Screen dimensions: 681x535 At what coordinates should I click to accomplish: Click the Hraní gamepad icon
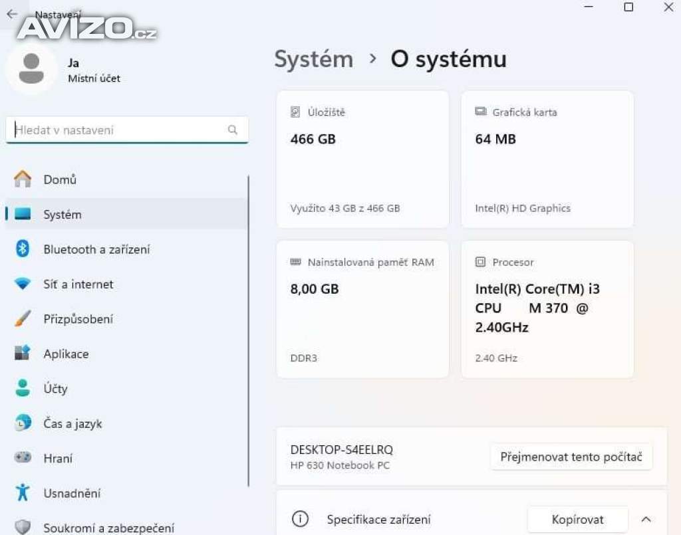click(23, 457)
